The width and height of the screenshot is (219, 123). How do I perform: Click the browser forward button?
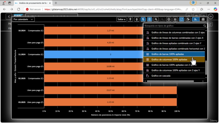tap(11, 9)
